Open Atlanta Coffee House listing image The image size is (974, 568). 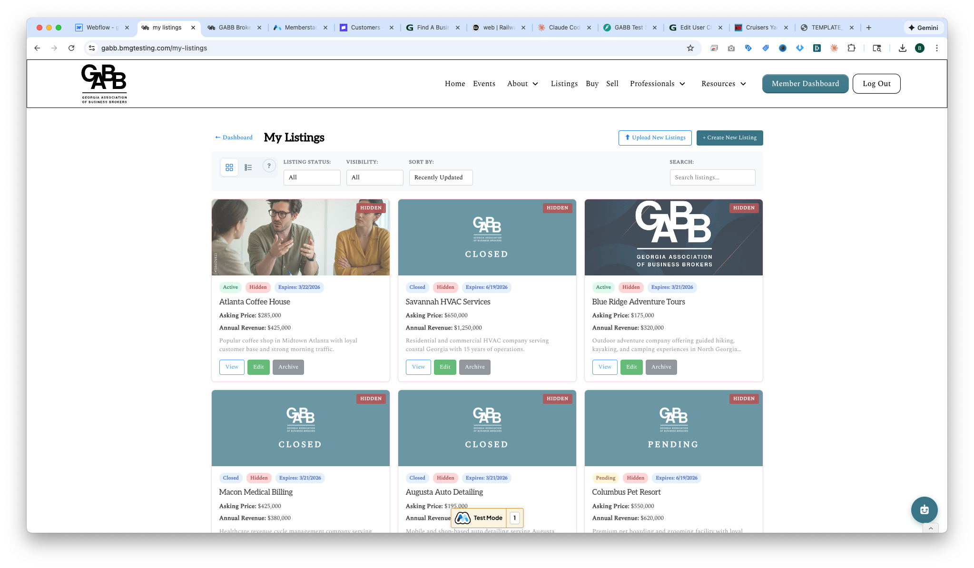(300, 237)
